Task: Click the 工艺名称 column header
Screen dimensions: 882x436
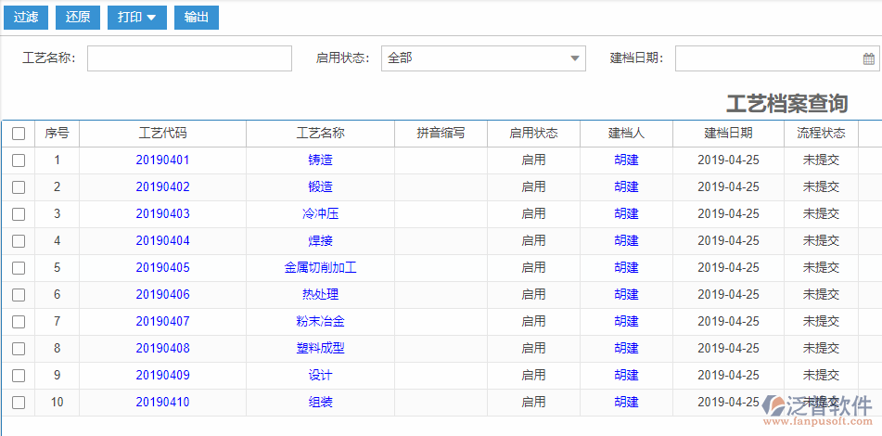Action: coord(321,134)
